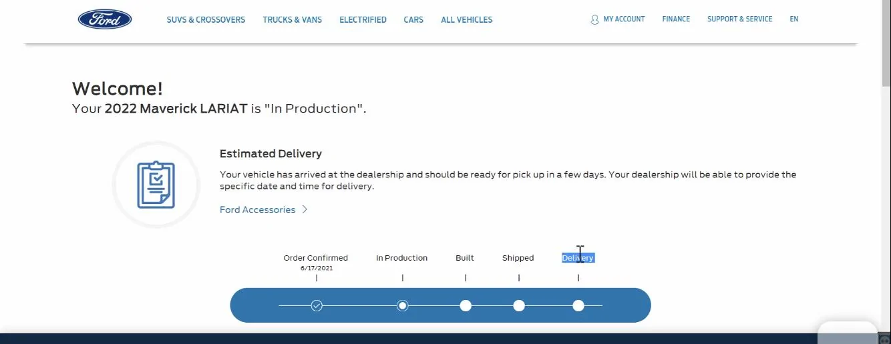The height and width of the screenshot is (344, 891).
Task: Click the 6/17/2021 order date
Action: 317,268
